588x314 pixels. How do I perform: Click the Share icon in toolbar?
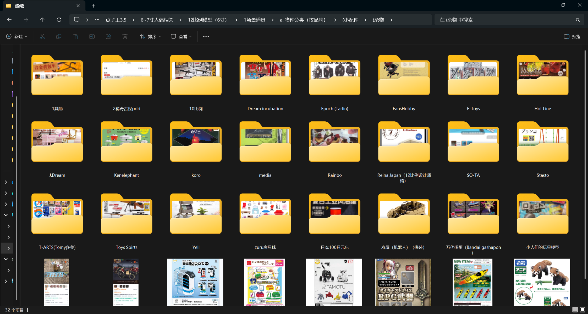pos(108,36)
